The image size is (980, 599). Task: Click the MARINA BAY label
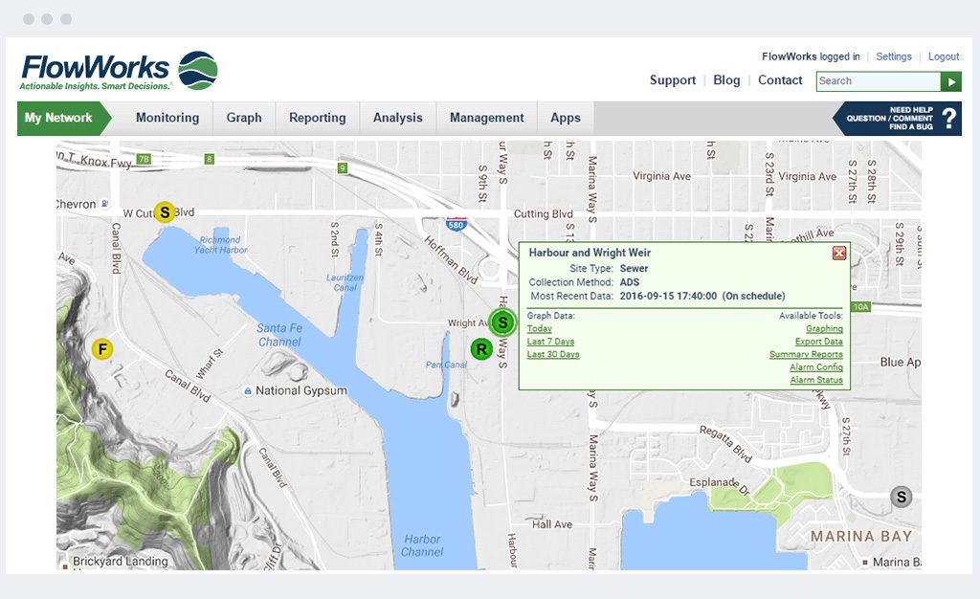[x=861, y=537]
